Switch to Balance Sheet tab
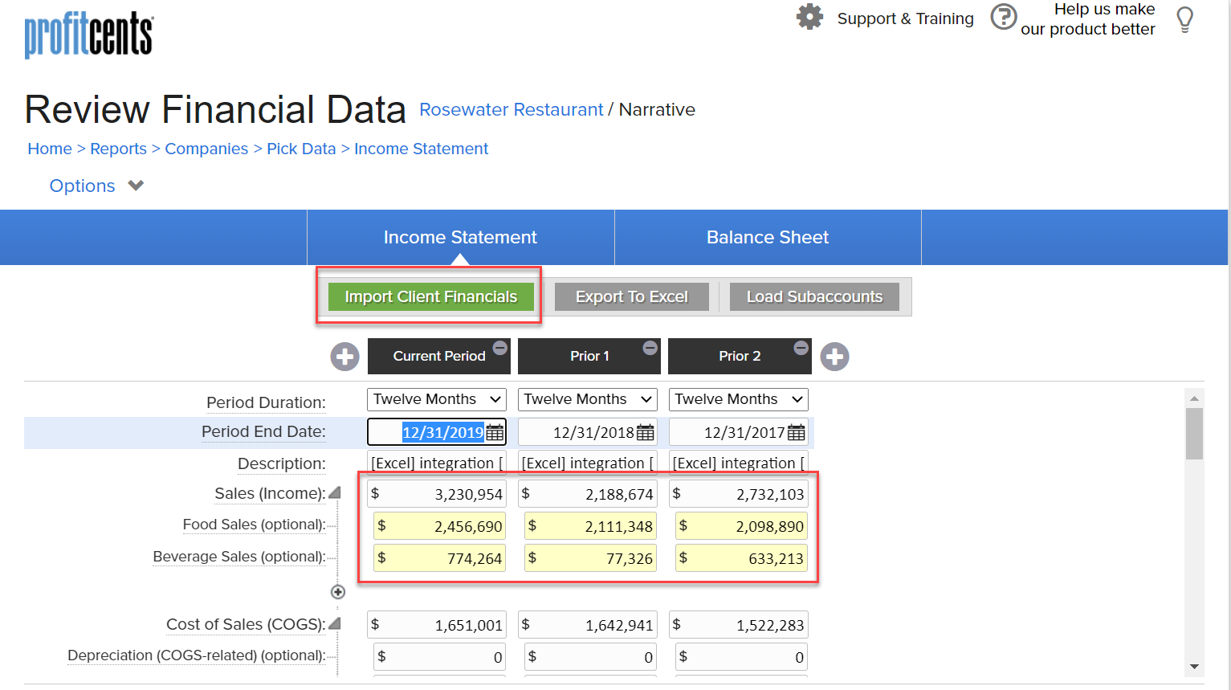 coord(768,238)
